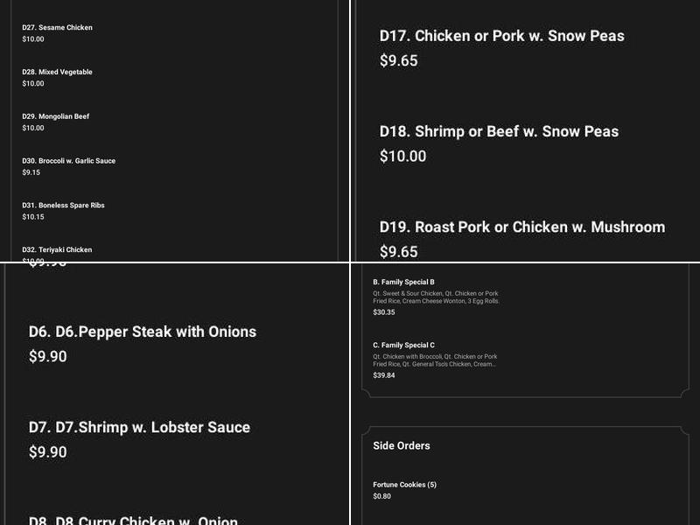
Task: Select Fortune Cookies (5) from Side Orders
Action: (x=404, y=484)
